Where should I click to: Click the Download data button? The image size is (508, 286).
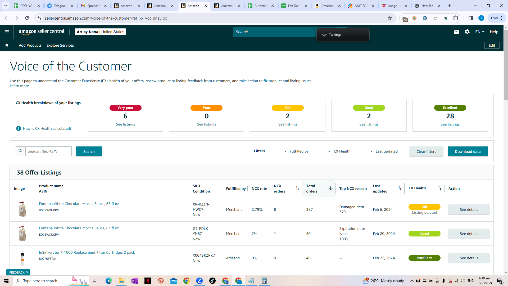468,151
